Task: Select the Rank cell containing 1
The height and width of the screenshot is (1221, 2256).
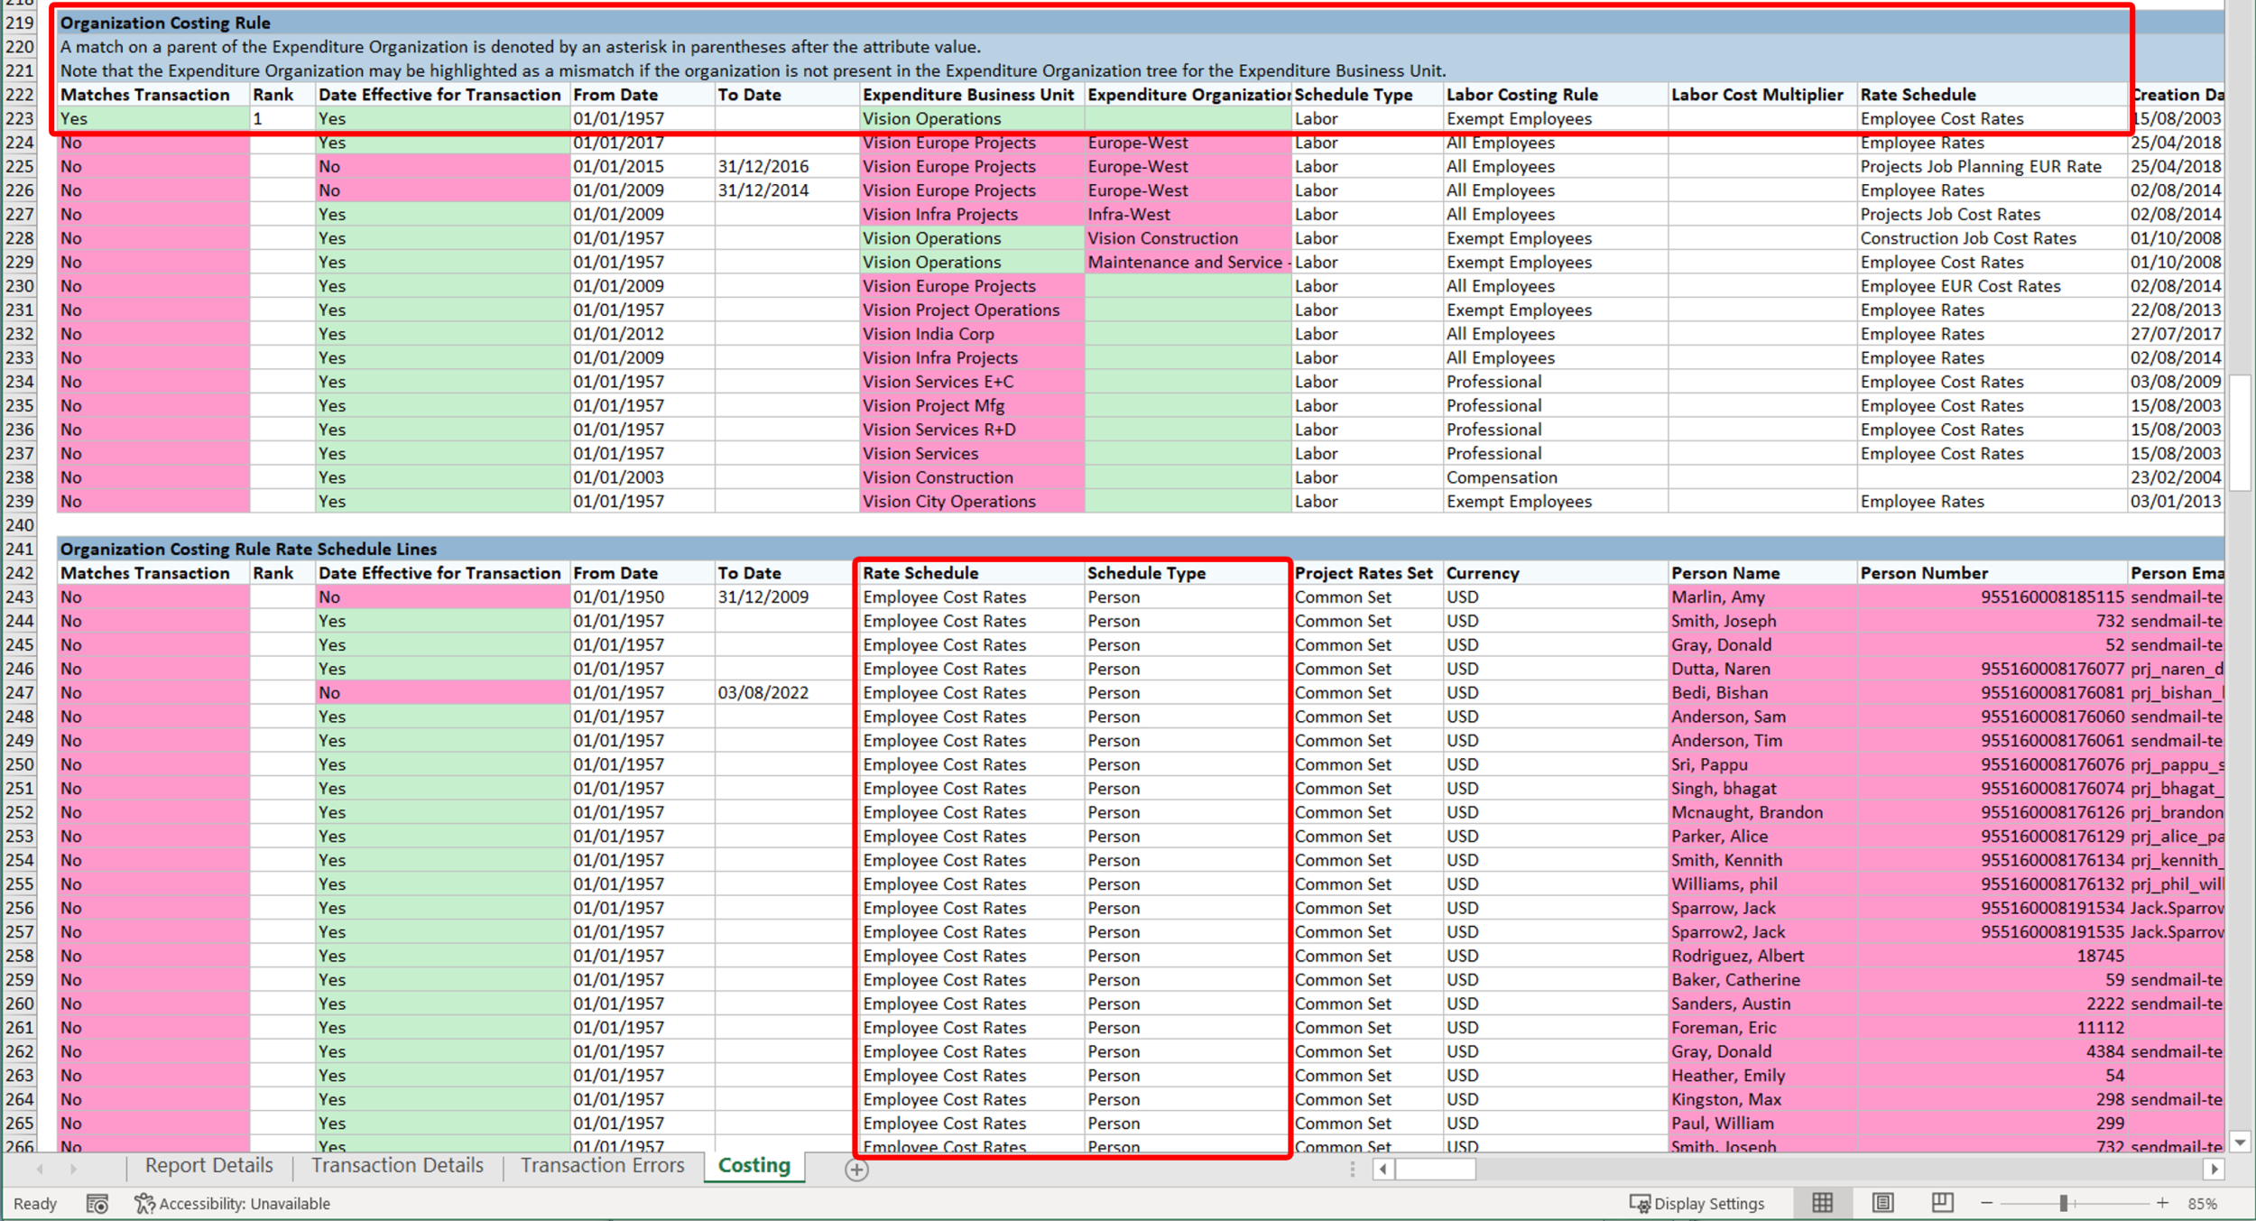Action: tap(282, 118)
